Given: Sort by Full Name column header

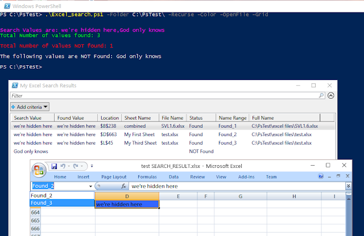Looking at the screenshot, I should pos(284,118).
